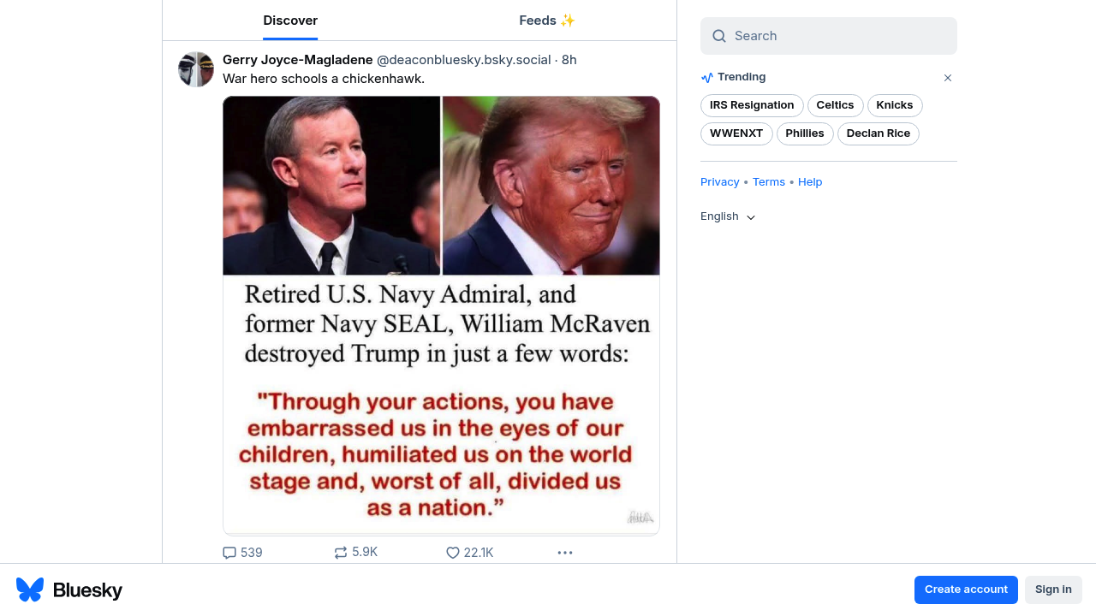Switch to the Feeds tab
Screen dimensions: 1096x616
point(547,21)
